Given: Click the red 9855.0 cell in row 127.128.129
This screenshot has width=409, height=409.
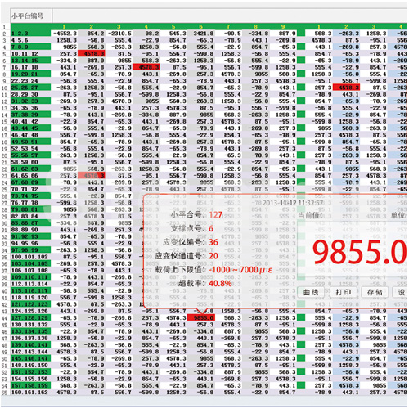Looking at the screenshot, I should click(201, 317).
